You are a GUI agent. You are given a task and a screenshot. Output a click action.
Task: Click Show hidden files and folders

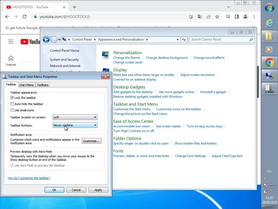click(x=195, y=143)
